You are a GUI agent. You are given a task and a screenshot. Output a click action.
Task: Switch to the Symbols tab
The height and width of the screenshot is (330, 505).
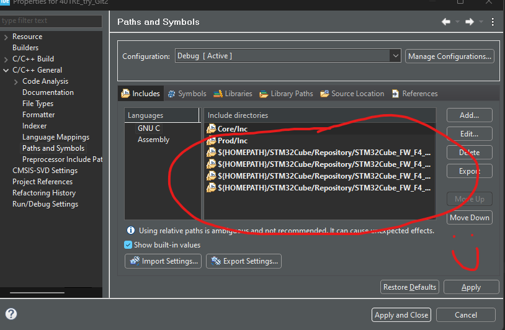pos(187,94)
